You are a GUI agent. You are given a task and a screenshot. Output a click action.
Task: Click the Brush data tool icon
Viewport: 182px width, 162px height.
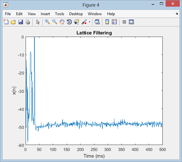(x=84, y=22)
